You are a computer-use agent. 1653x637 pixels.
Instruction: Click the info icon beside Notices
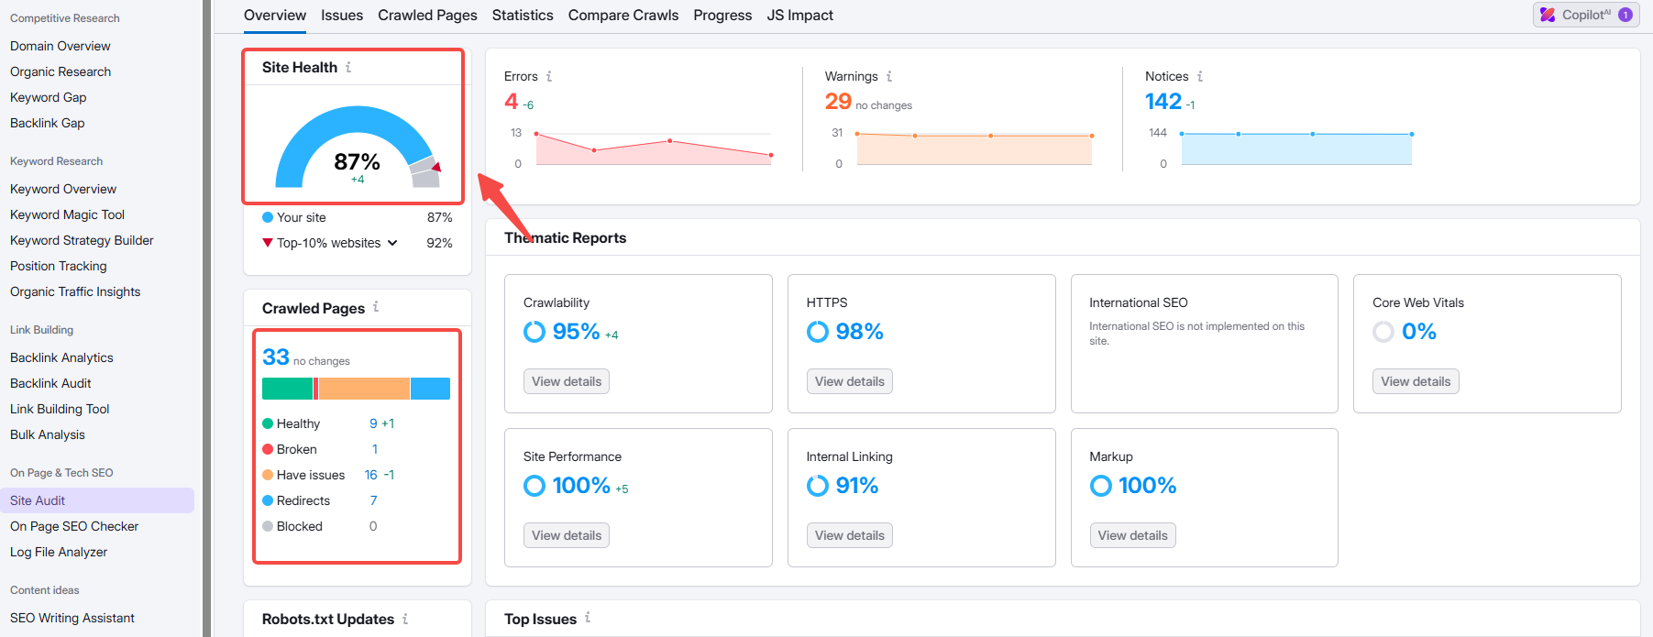(x=1200, y=76)
